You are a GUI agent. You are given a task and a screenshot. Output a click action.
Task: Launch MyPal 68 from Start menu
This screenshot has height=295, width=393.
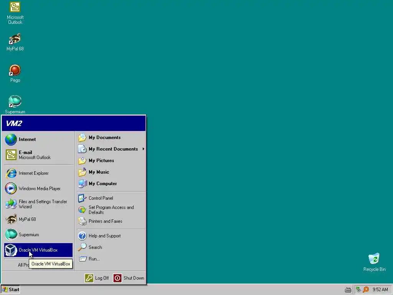pyautogui.click(x=39, y=219)
